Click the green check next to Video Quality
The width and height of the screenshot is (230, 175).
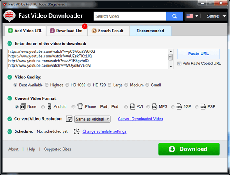point(10,77)
